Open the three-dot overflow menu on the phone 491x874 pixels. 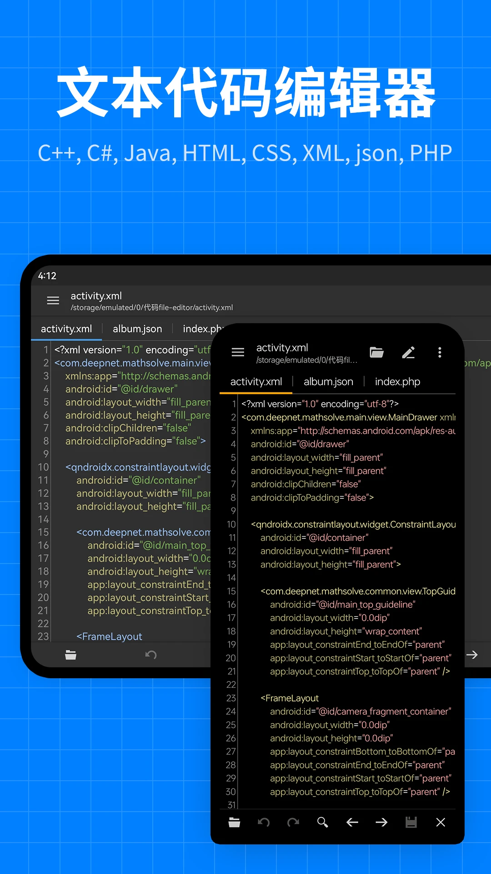tap(440, 352)
